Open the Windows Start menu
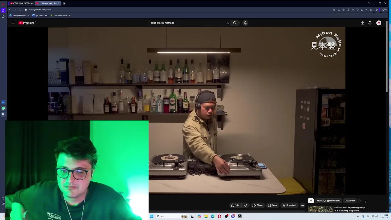This screenshot has width=391, height=220. tap(152, 216)
